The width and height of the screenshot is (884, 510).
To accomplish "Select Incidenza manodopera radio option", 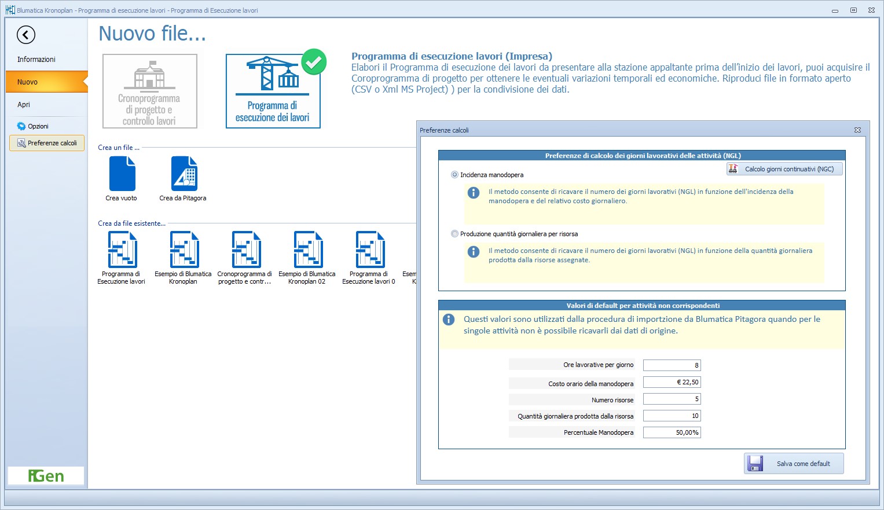I will 454,175.
